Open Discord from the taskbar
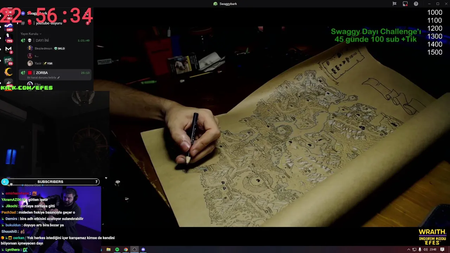The width and height of the screenshot is (450, 253). pos(143,249)
